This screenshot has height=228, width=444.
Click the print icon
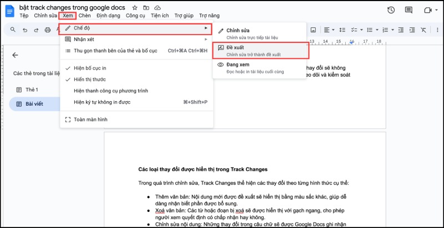[x=48, y=30]
